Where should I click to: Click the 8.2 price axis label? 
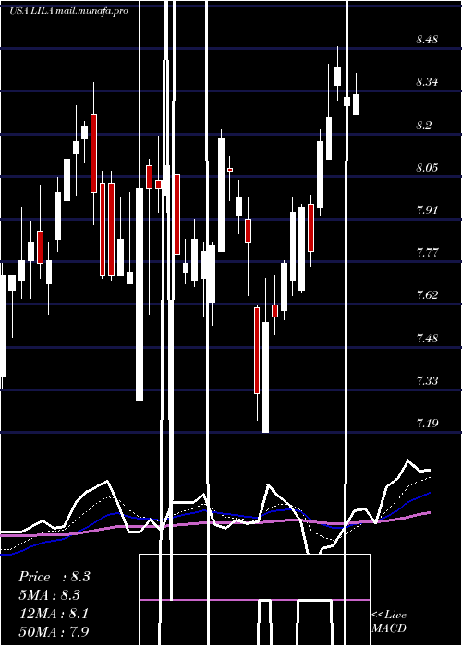[424, 126]
